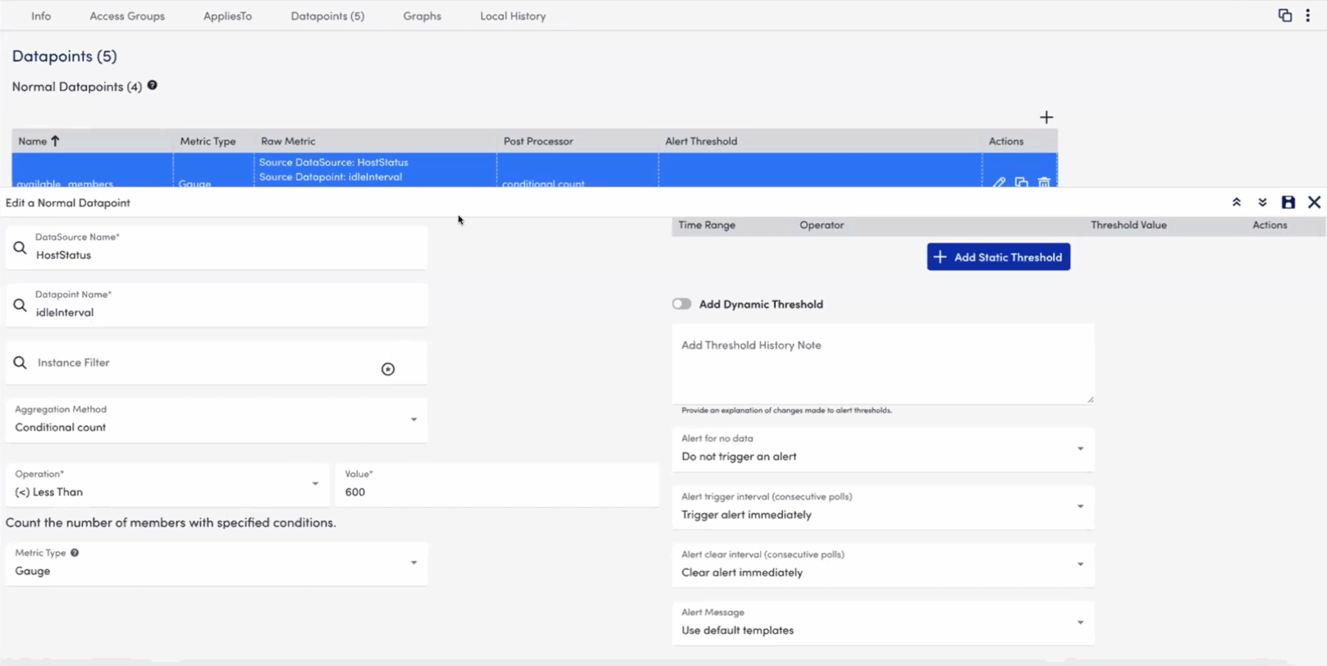Click search icon in DataSource Name field
This screenshot has height=666, width=1327.
pos(20,248)
